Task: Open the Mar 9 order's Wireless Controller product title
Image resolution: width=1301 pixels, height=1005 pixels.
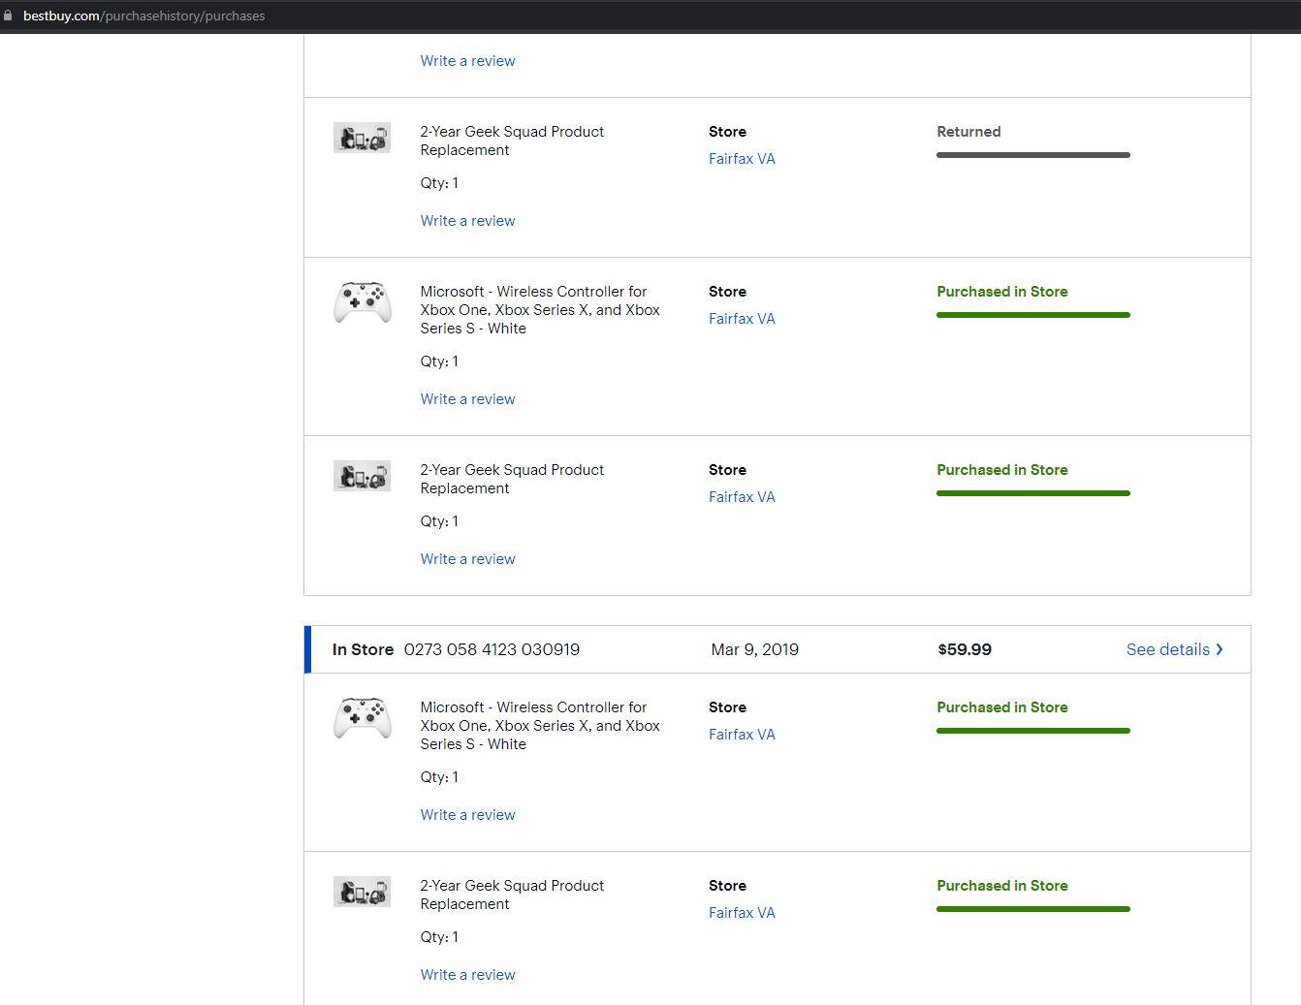Action: [539, 726]
